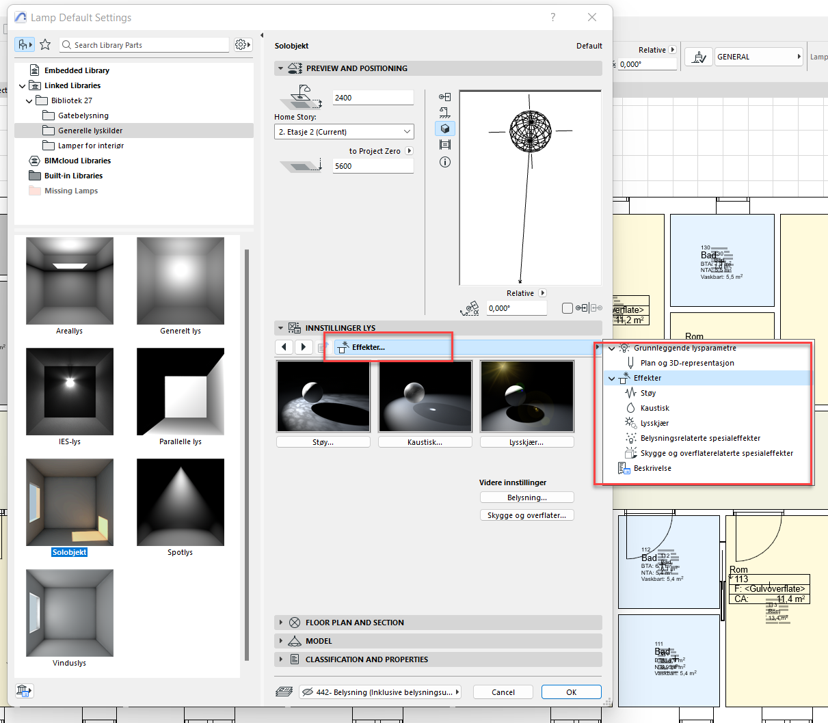The height and width of the screenshot is (723, 828).
Task: Collapse the Linked Libraries tree node
Action: click(x=23, y=85)
